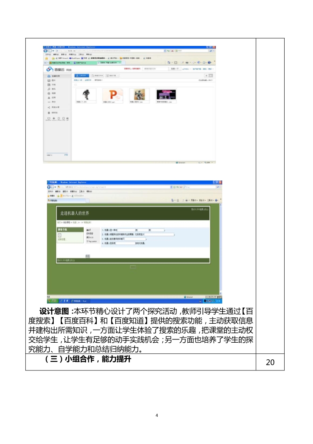Image resolution: width=313 pixels, height=444 pixels.
Task: Click the answer blank of quiz question 4
Action: (x=125, y=243)
